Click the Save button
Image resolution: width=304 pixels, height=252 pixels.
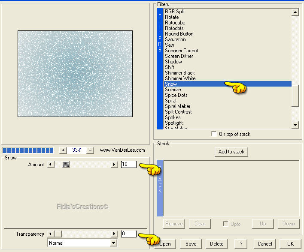tap(191, 244)
